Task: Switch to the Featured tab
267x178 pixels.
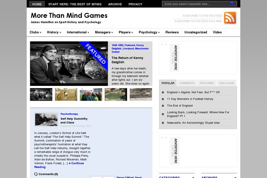Action: 207,83
